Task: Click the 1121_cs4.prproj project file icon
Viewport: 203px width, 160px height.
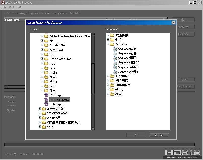Action: tap(46, 100)
